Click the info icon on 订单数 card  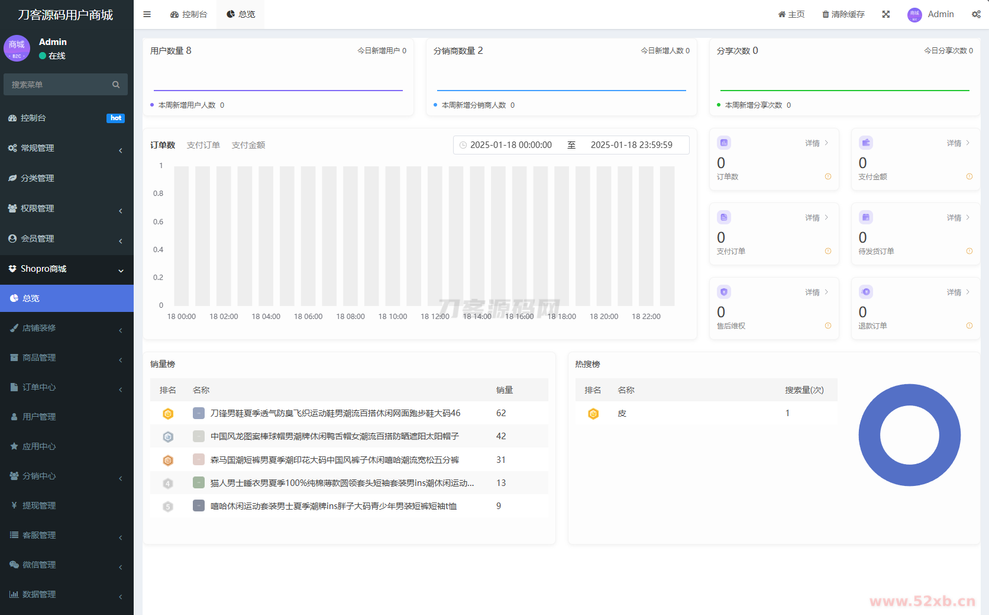pyautogui.click(x=828, y=176)
